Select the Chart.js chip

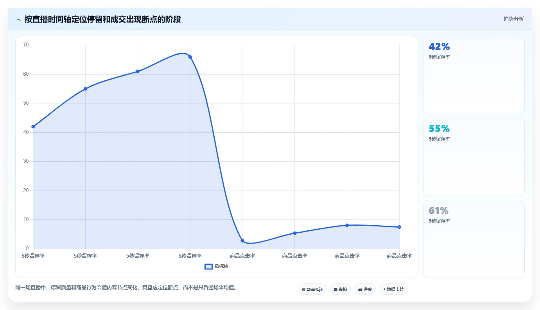pos(312,289)
